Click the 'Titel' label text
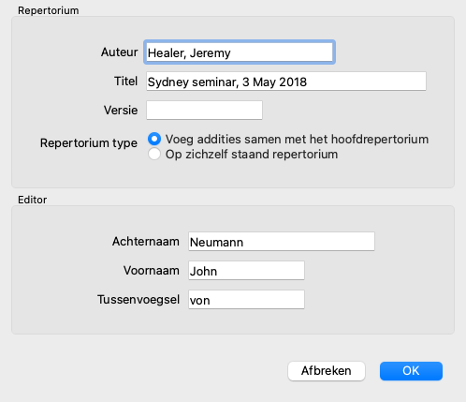This screenshot has width=466, height=402. tap(125, 82)
